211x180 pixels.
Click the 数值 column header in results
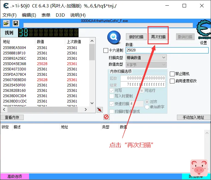(x=50, y=42)
